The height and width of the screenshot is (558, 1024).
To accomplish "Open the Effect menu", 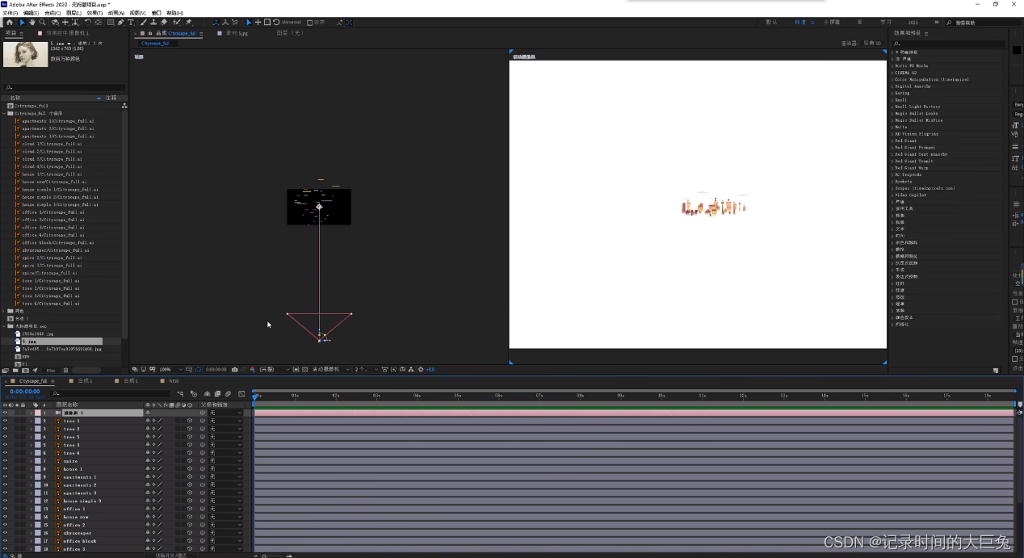I will (x=94, y=13).
